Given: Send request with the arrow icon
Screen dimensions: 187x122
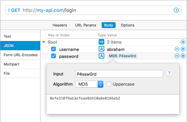Looking at the screenshot, I should point(176,10).
